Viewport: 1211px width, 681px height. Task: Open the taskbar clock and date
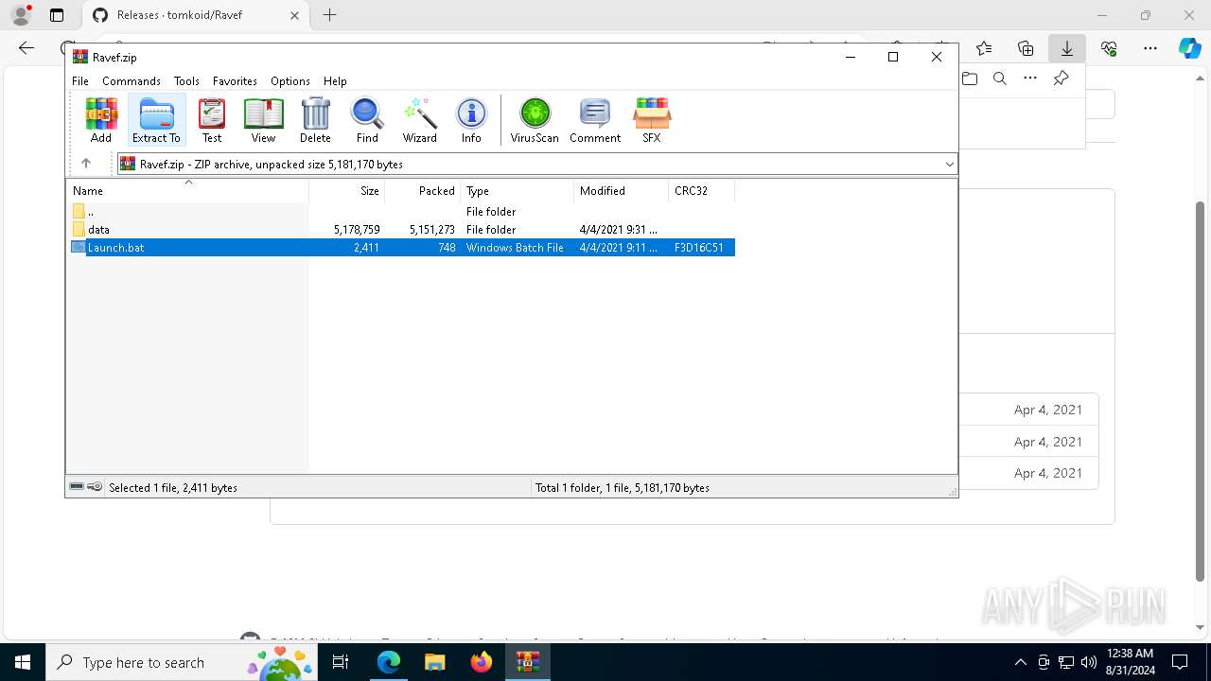click(1128, 662)
